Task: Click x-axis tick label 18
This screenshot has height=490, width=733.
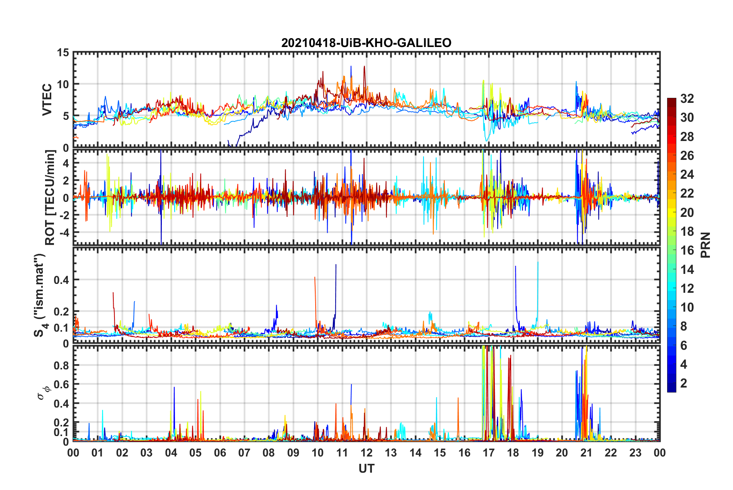Action: point(513,452)
